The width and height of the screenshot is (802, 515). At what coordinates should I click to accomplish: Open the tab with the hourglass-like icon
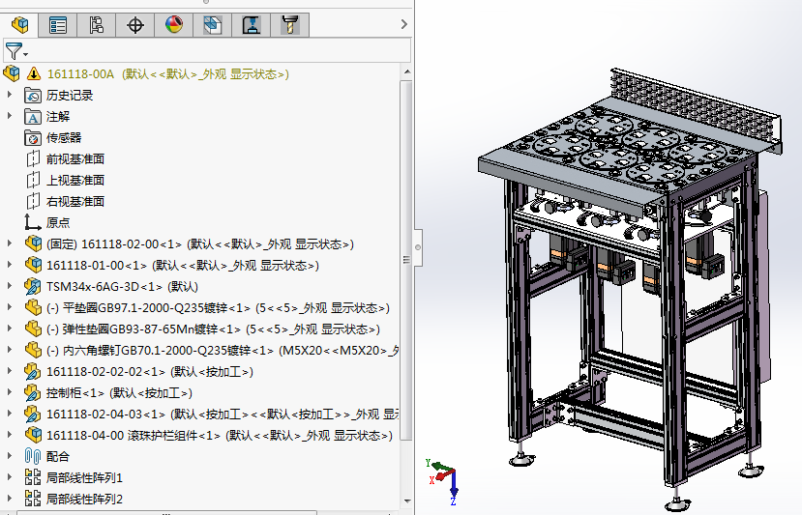pos(252,25)
